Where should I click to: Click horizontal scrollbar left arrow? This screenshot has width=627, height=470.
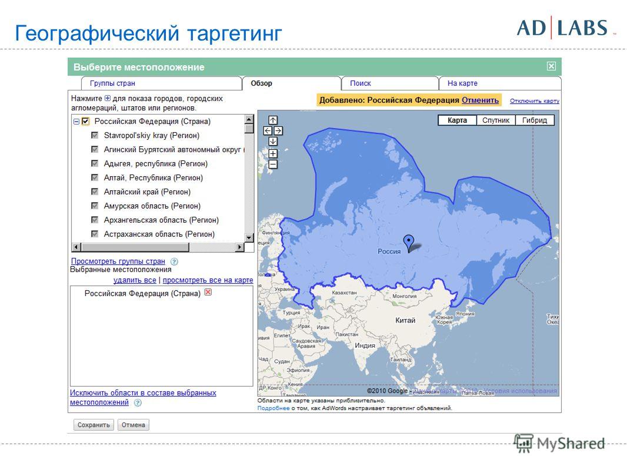coord(76,247)
